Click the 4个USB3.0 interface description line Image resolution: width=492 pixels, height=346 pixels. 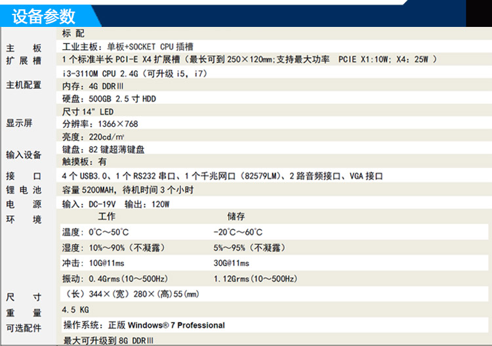coord(222,177)
